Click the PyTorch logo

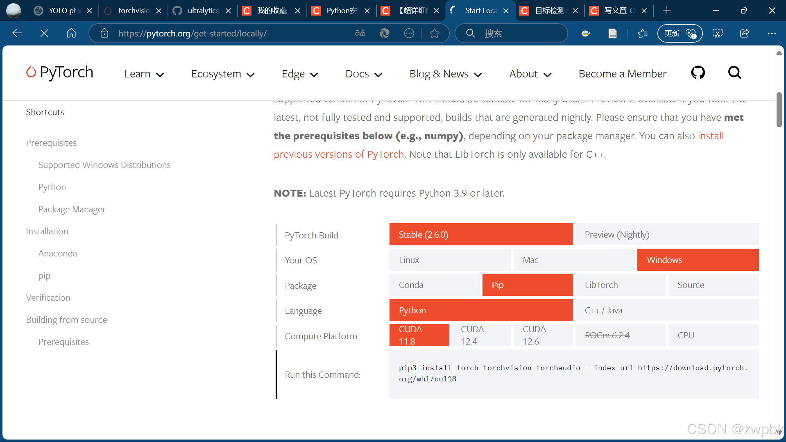[60, 72]
